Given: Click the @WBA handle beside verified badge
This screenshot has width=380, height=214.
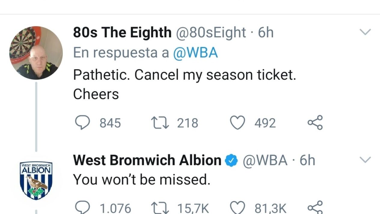Looking at the screenshot, I should 265,160.
